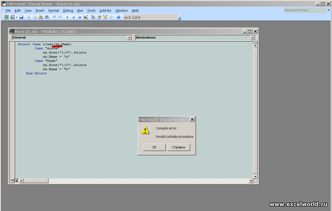
Task: Click 'End Select' code line
Action: tap(36, 74)
